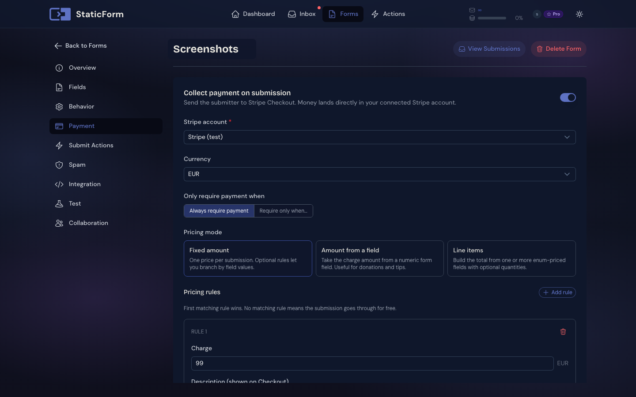Delete Rule 1 with the trash icon

563,332
